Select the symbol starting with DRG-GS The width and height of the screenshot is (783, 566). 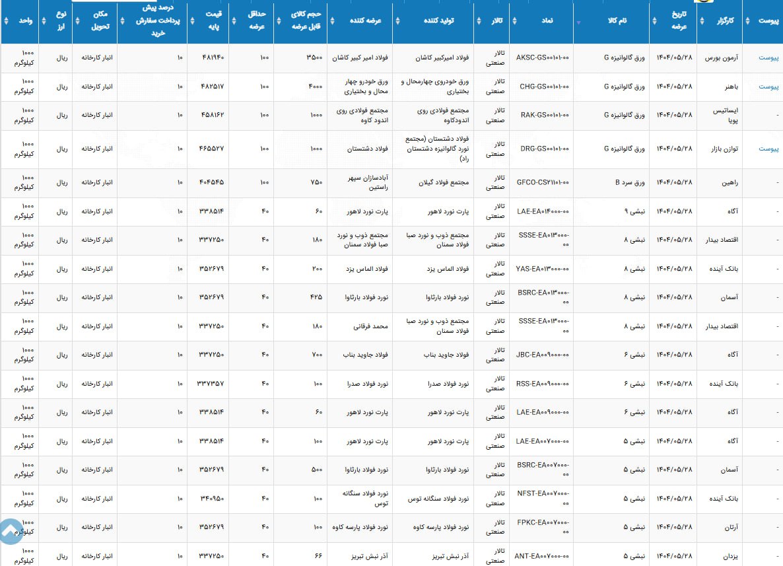click(545, 149)
